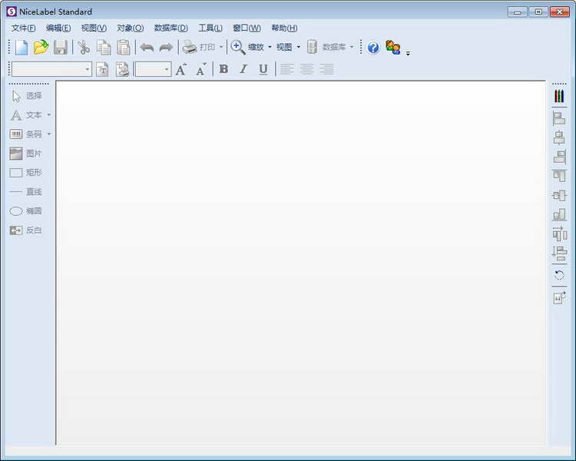This screenshot has width=576, height=461.
Task: Open the 窗口(W) menu
Action: point(247,28)
